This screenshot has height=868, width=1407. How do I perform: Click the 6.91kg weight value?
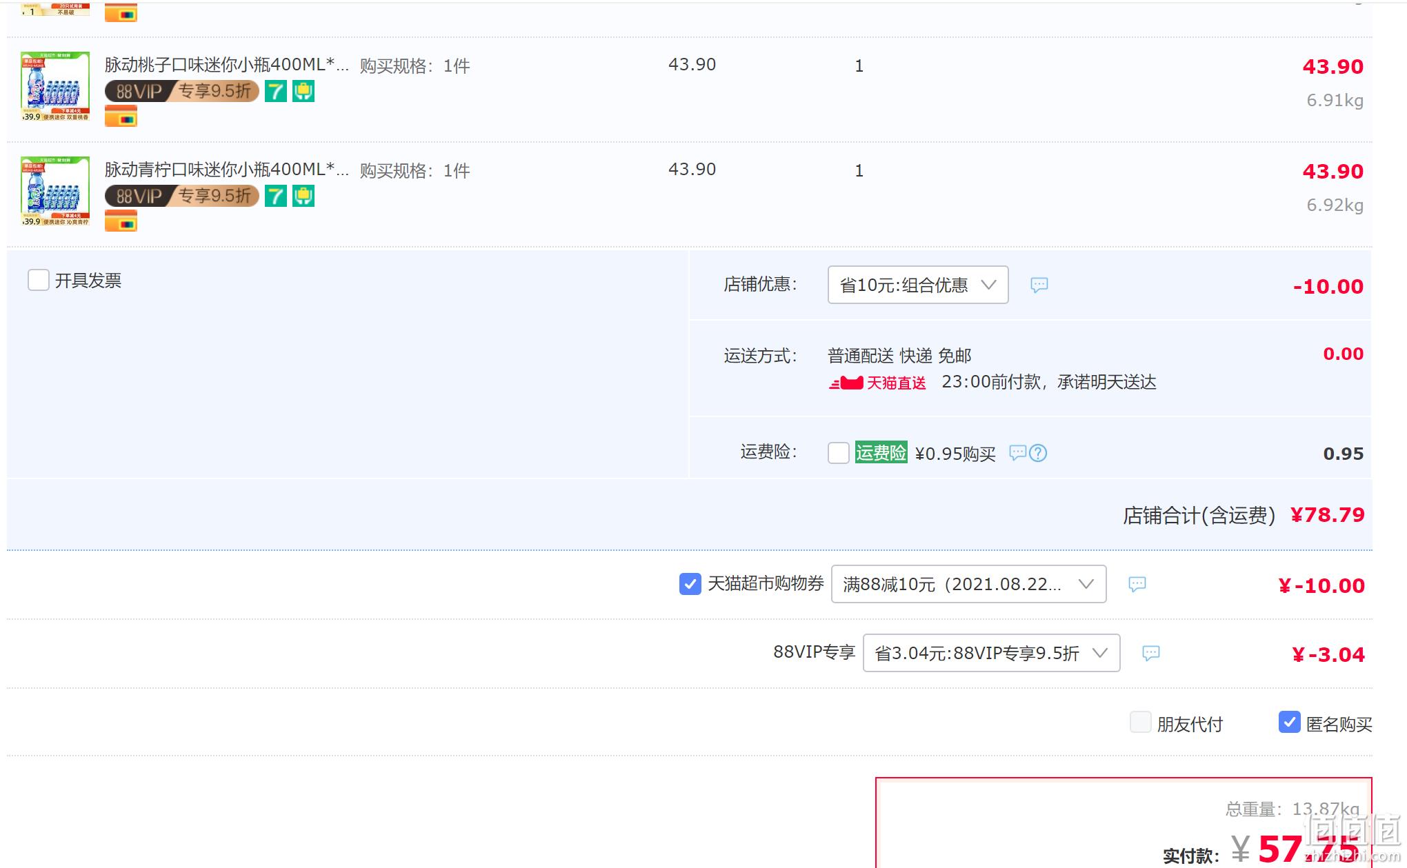pos(1335,101)
